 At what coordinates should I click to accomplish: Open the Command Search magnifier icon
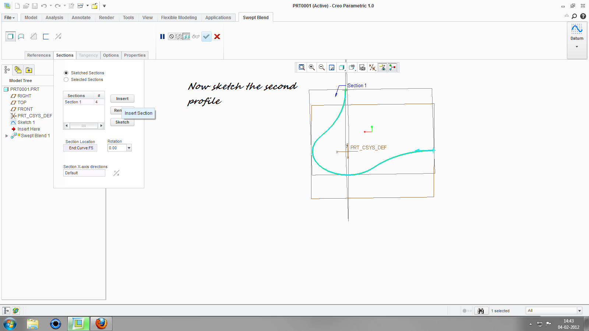click(x=574, y=16)
